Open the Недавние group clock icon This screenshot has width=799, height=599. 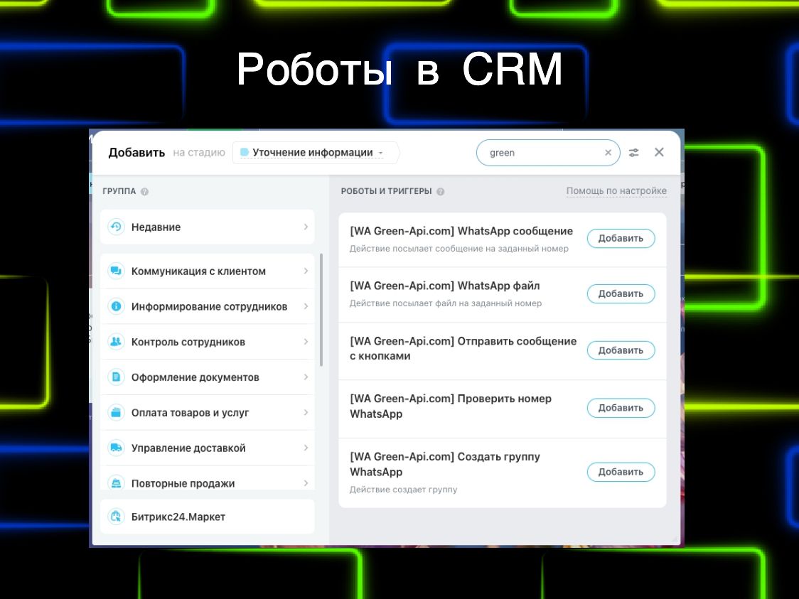pos(116,227)
